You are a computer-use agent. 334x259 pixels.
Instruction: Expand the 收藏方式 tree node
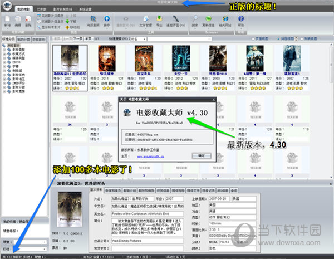(4, 54)
